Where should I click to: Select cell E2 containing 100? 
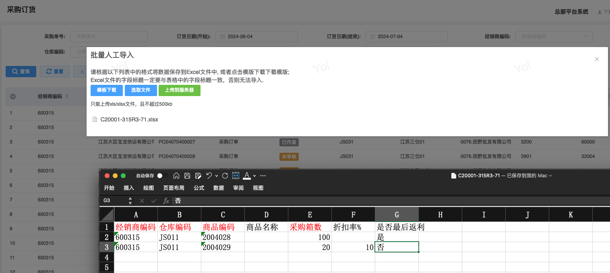[x=310, y=237]
